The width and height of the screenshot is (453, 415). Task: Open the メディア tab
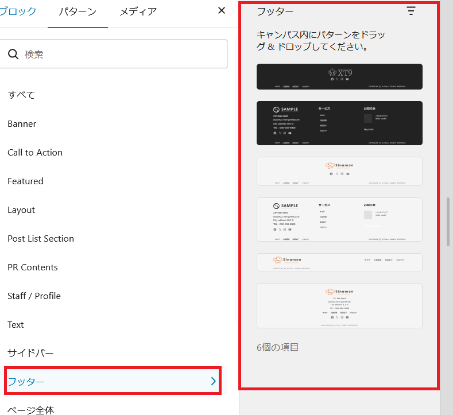tap(138, 11)
